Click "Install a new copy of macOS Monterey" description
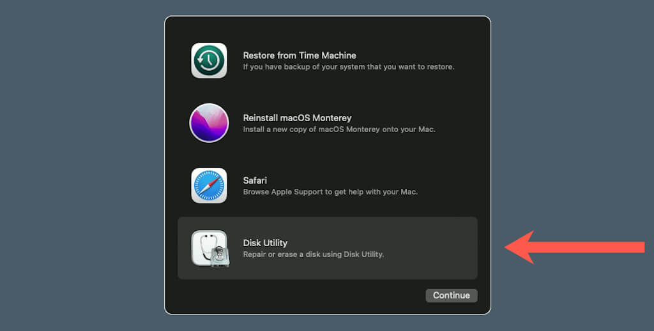Viewport: 654px width, 331px height. 339,129
